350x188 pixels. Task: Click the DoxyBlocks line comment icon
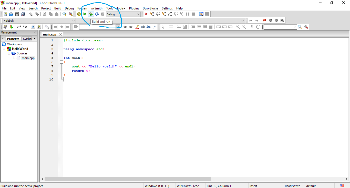pos(25,27)
